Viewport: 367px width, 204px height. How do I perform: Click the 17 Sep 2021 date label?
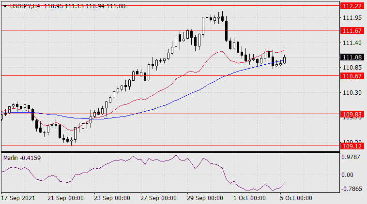[x=18, y=198]
